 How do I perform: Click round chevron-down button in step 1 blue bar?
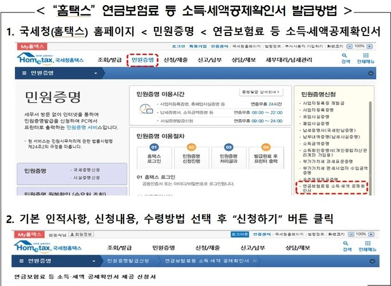370,73
